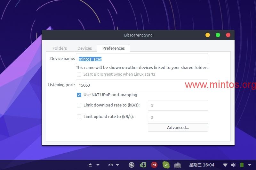This screenshot has height=170, width=256.
Task: Minimize window with the yellow button
Action: tap(208, 35)
